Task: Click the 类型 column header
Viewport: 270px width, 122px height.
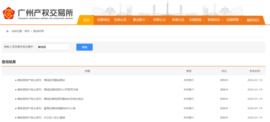Action: (x=189, y=71)
